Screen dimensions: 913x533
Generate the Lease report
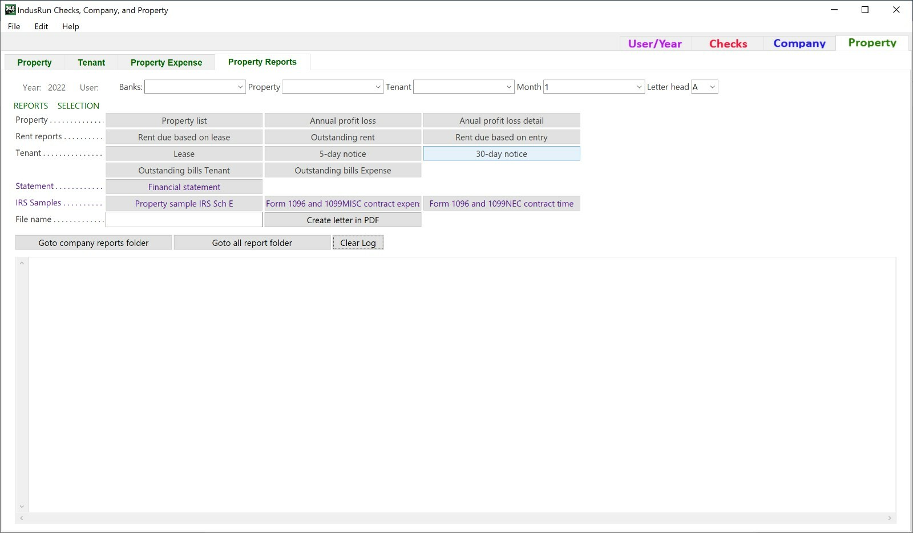pos(184,154)
